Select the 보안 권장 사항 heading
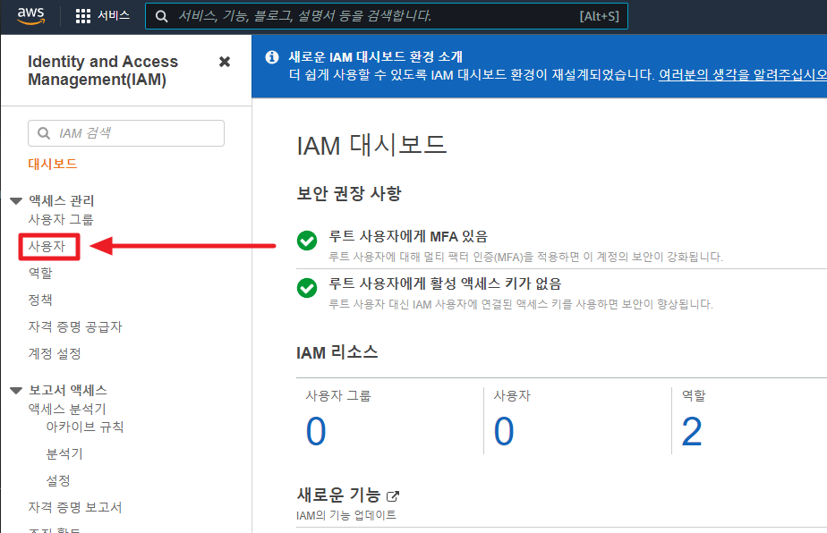Image resolution: width=827 pixels, height=533 pixels. pos(349,193)
